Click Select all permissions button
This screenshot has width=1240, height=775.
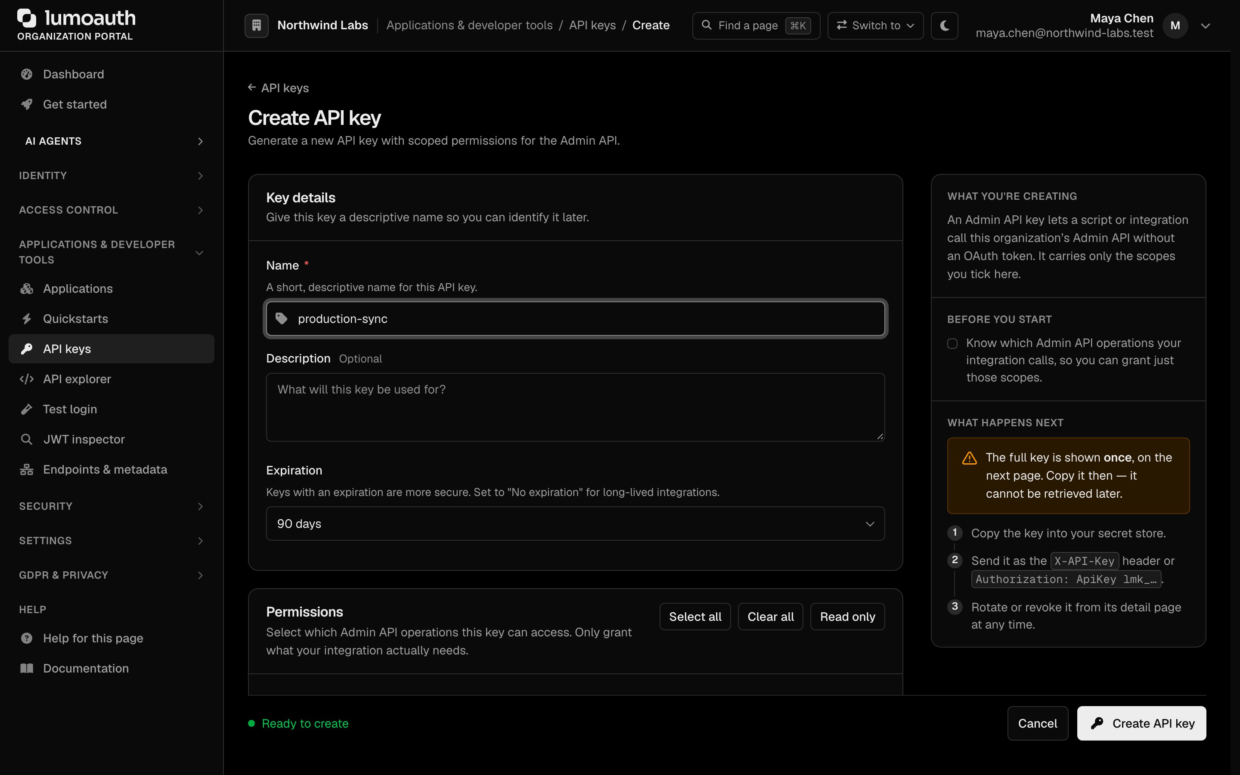pos(695,617)
